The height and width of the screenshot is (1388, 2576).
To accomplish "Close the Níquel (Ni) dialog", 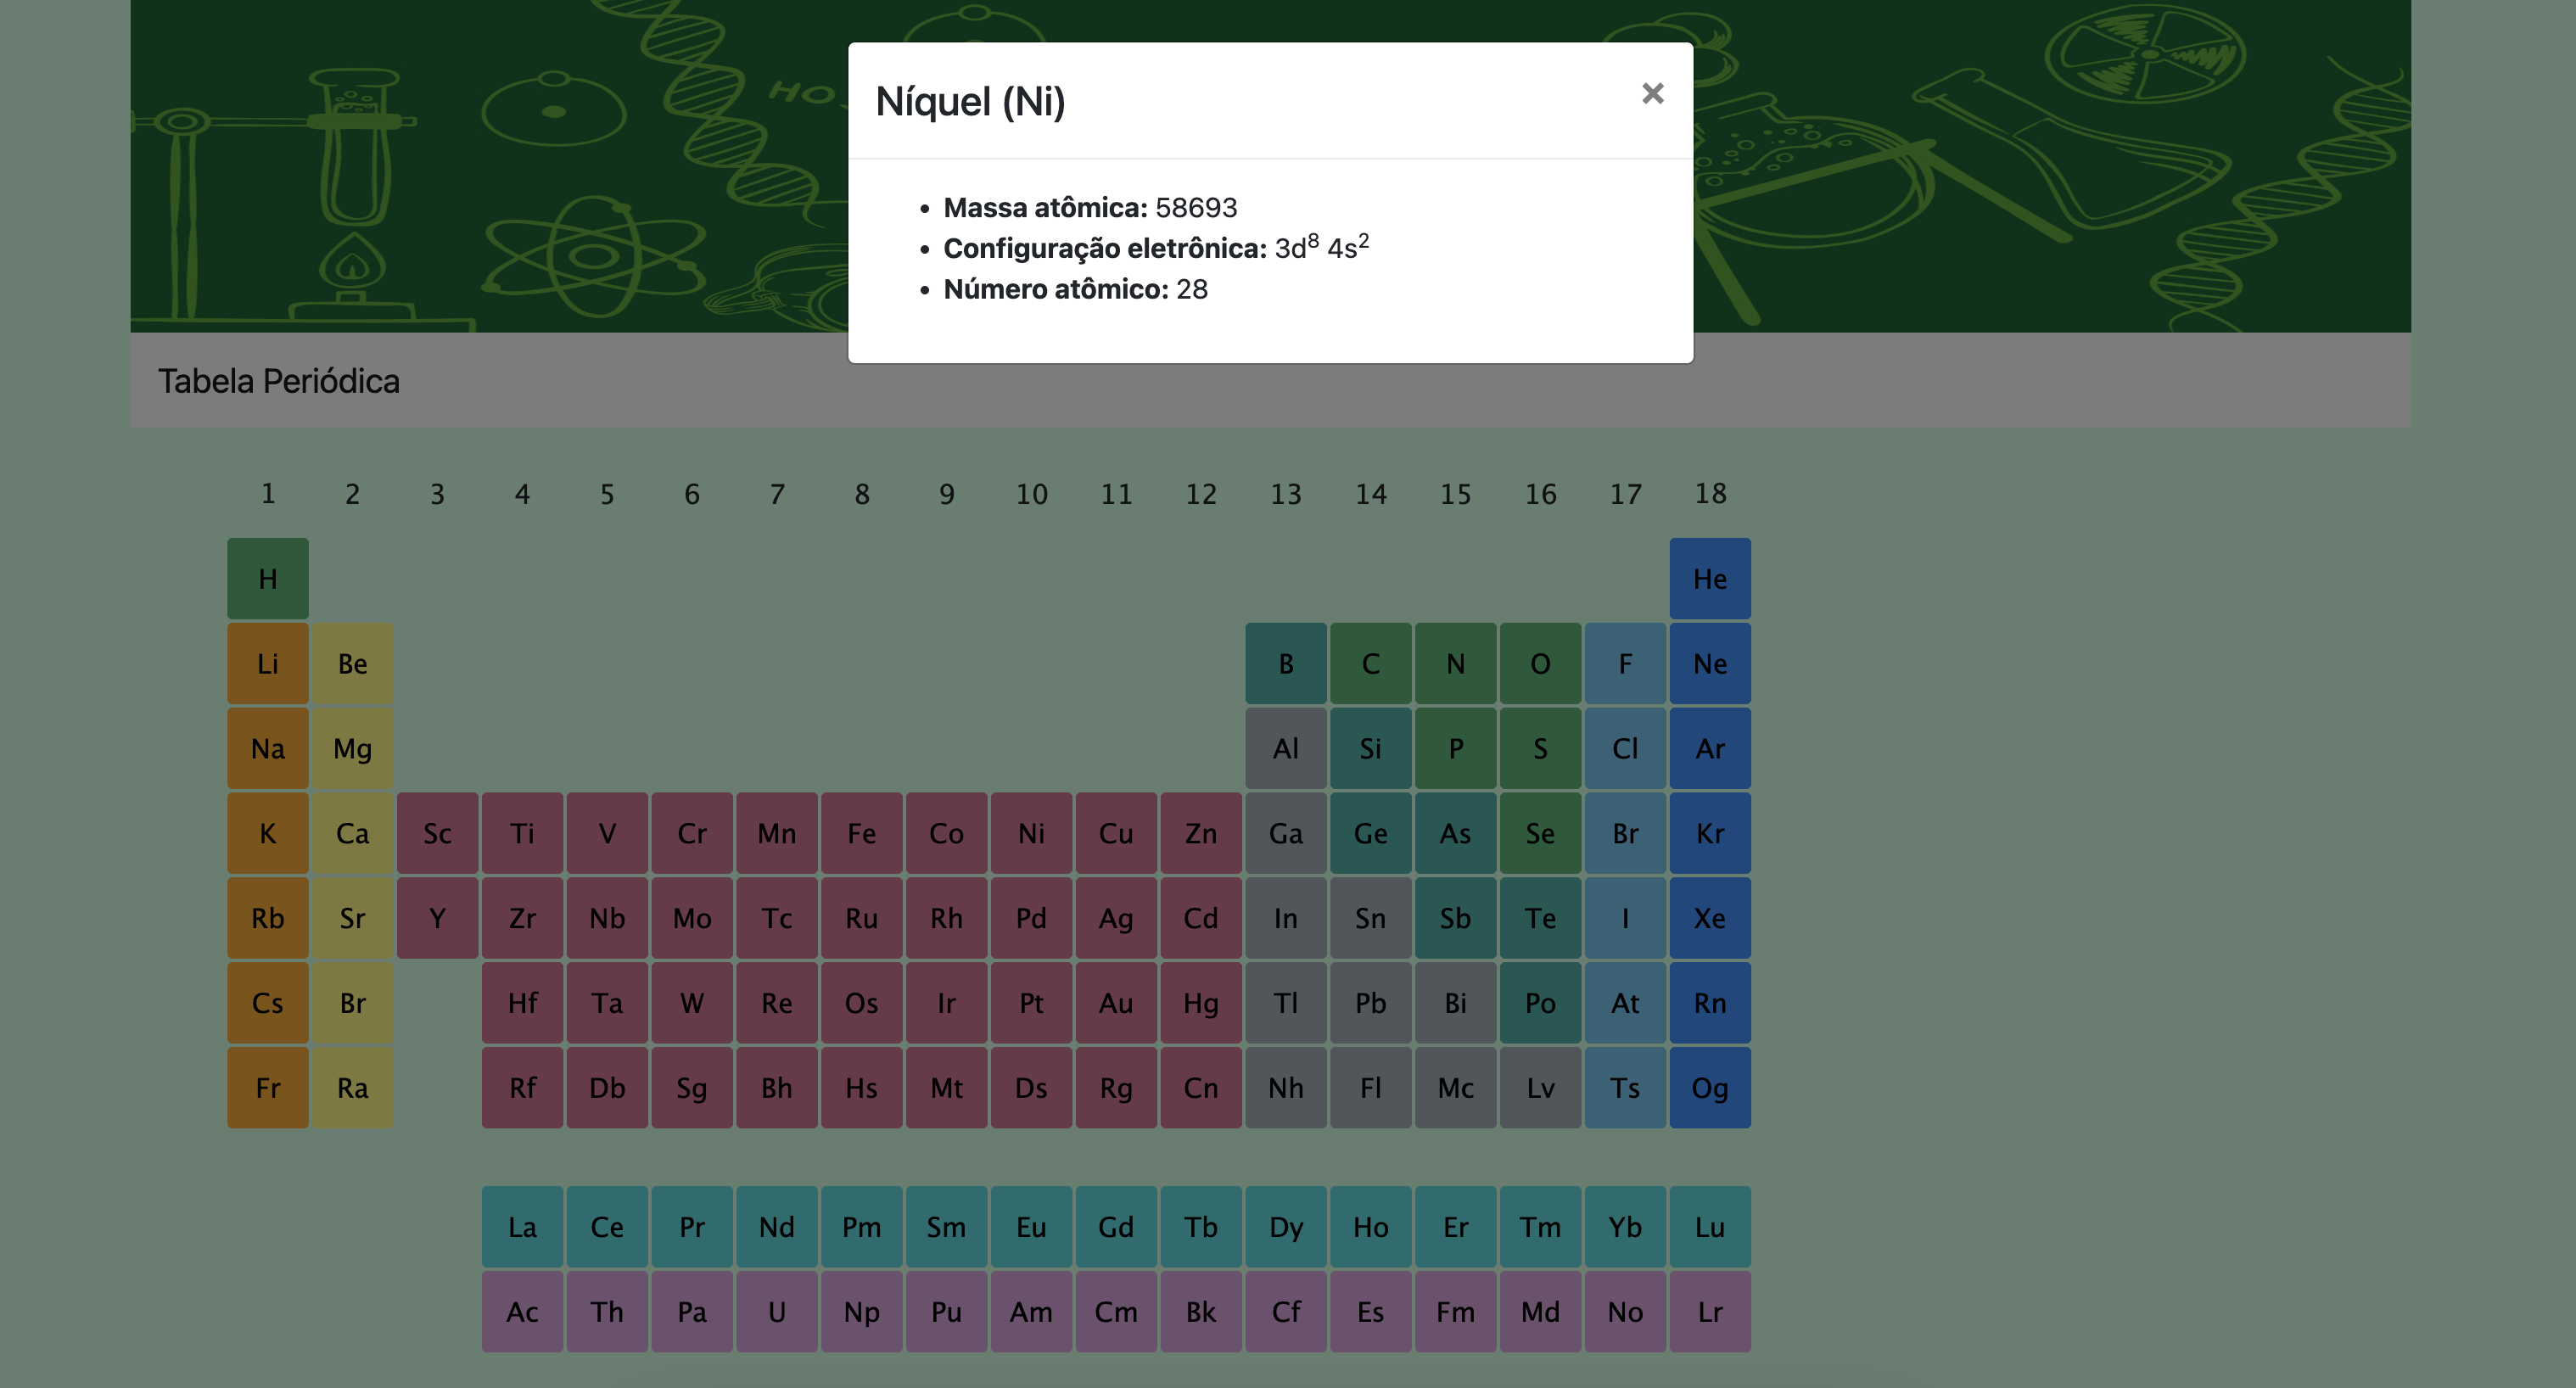I will pyautogui.click(x=1652, y=94).
